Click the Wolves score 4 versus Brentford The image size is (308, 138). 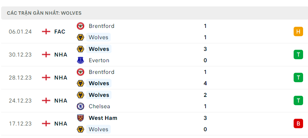(205, 83)
